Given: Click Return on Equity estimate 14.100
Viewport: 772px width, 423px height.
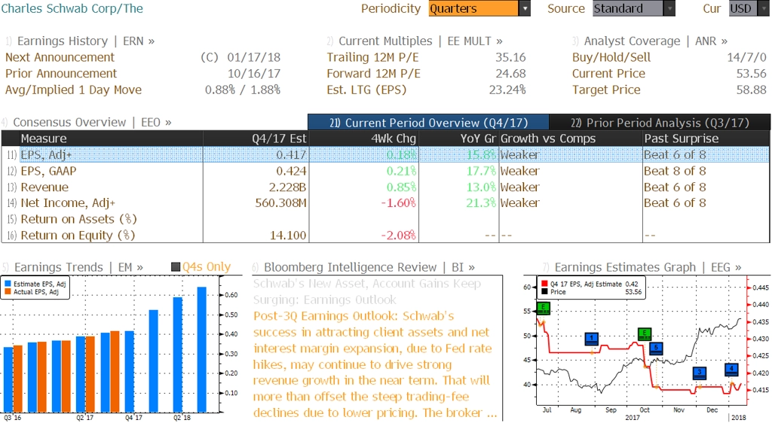Looking at the screenshot, I should tap(288, 235).
